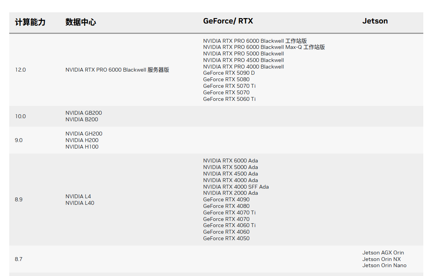Select the 10.0 compute capability cell

tap(20, 116)
